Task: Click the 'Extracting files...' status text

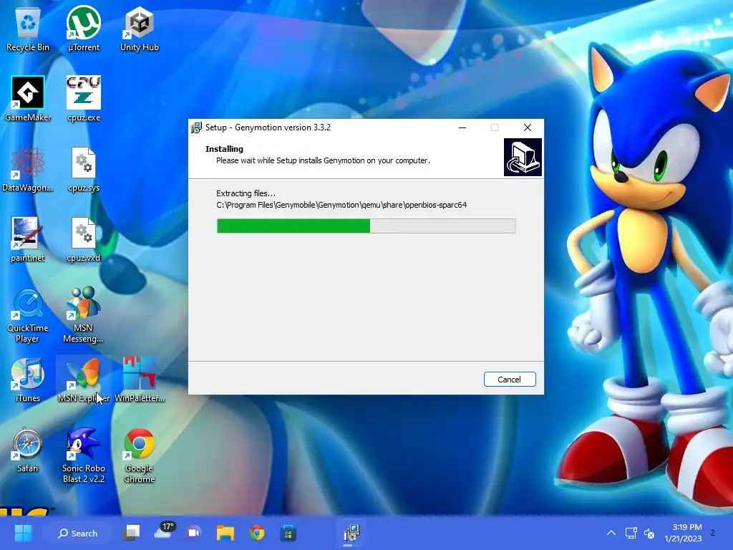Action: (246, 193)
